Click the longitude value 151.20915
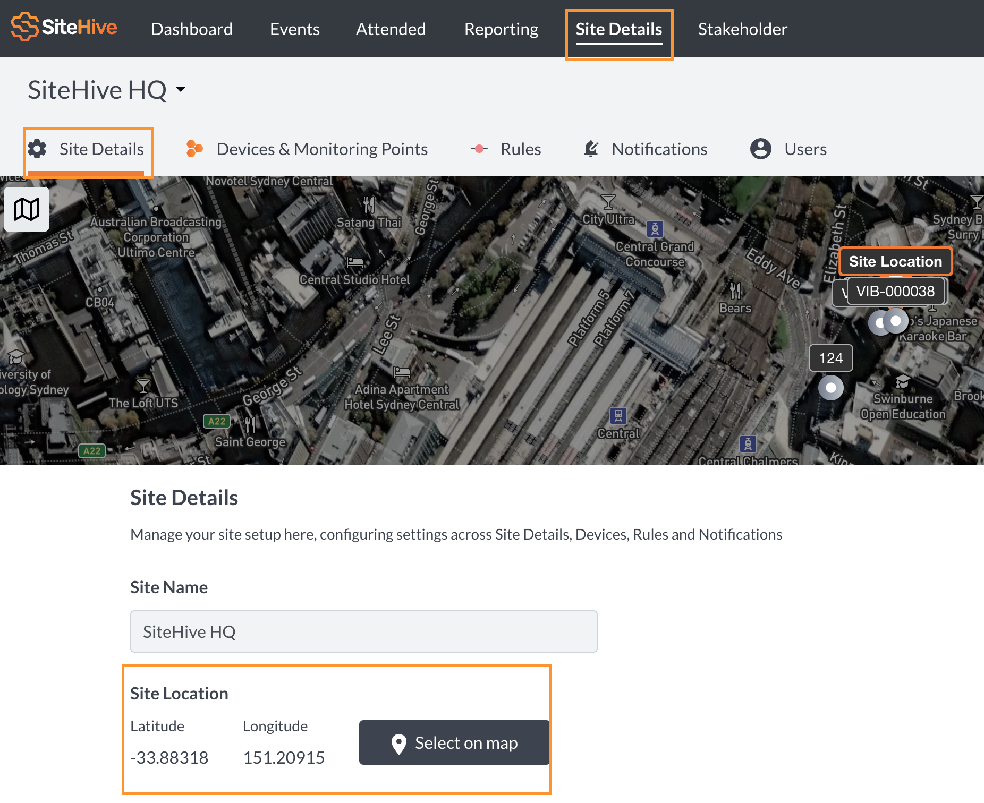Viewport: 984px width, 803px height. [x=284, y=757]
